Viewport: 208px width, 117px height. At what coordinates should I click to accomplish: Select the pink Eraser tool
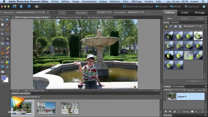point(7,53)
